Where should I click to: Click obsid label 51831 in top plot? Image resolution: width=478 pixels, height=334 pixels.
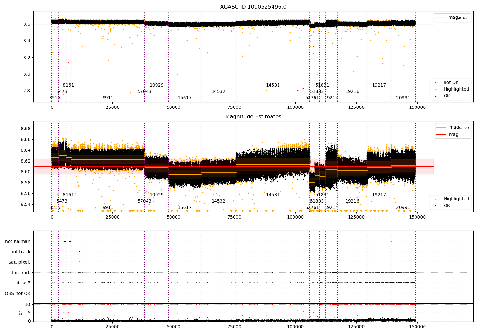(322, 85)
